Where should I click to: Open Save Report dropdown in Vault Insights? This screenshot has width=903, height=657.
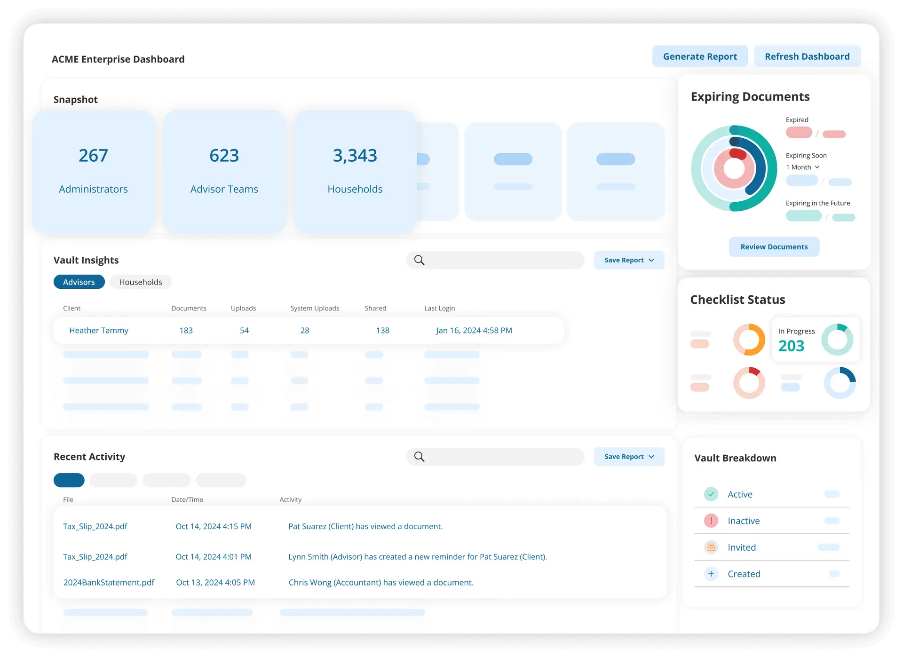(x=629, y=260)
